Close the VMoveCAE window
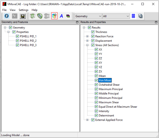This screenshot has width=159, height=138. coord(153,4)
